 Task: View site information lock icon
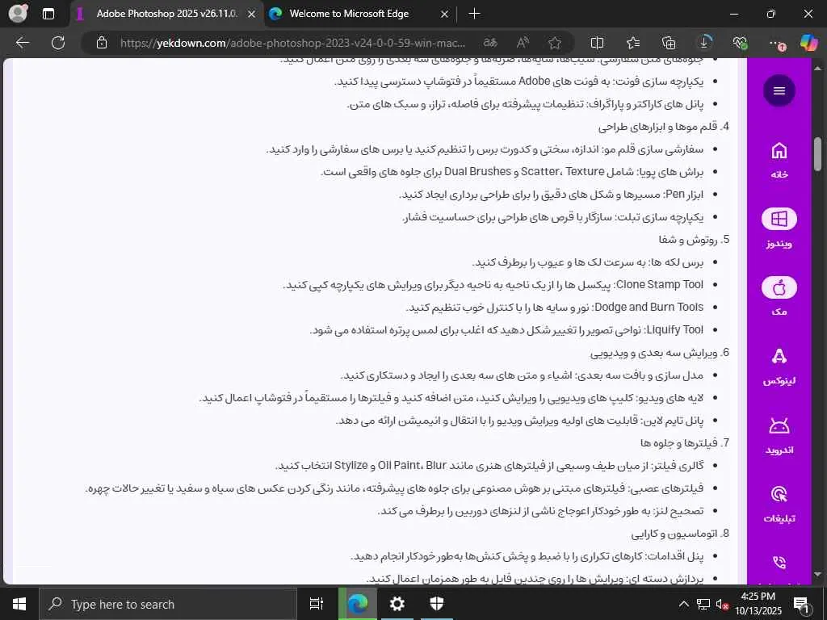(x=102, y=43)
